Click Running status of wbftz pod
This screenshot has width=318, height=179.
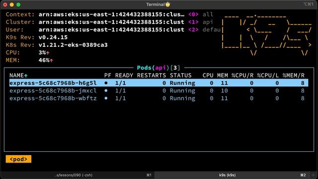click(x=182, y=98)
